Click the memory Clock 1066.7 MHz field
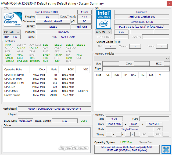172x155 pixels. 114,124
